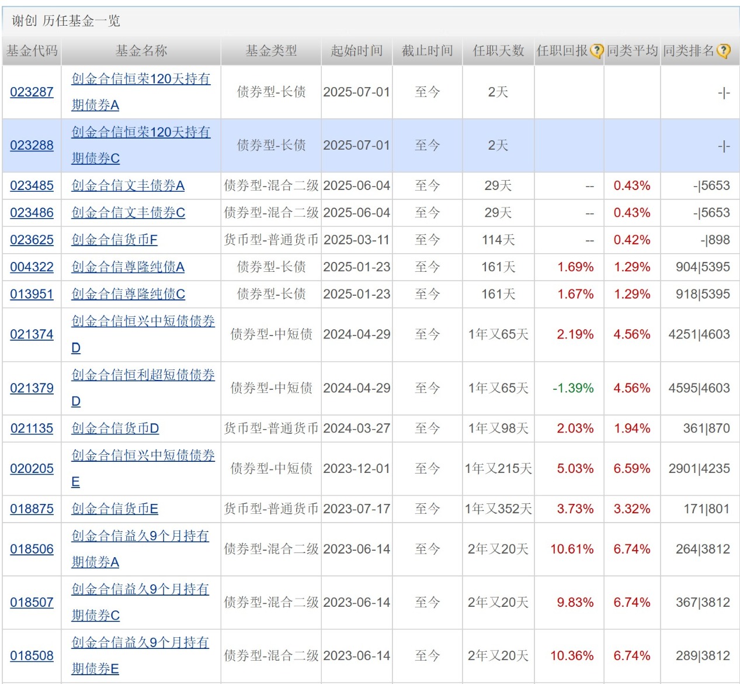Click the 10.61% return value
This screenshot has height=684, width=740.
pyautogui.click(x=572, y=550)
